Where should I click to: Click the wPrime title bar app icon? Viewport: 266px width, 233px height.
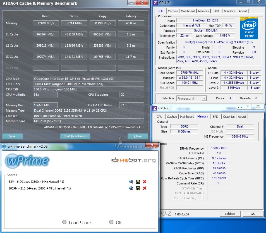pyautogui.click(x=4, y=146)
